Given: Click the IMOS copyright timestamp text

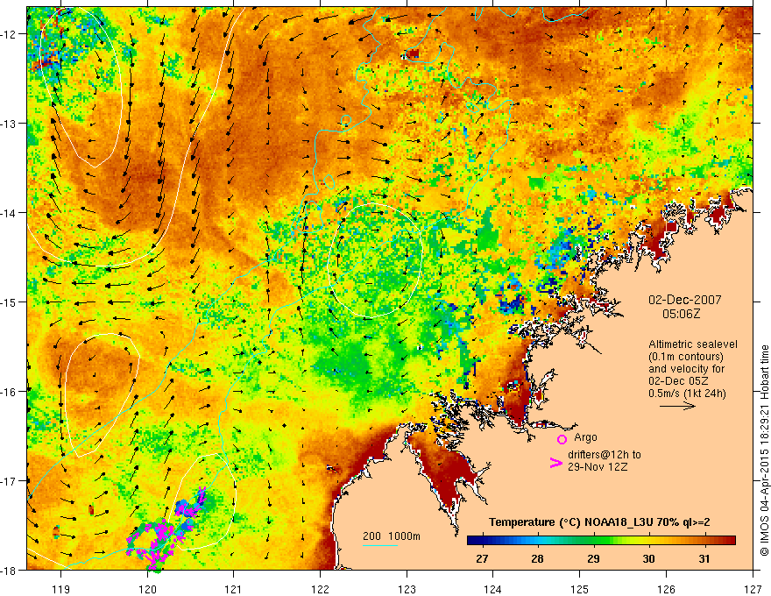Looking at the screenshot, I should coord(764,451).
